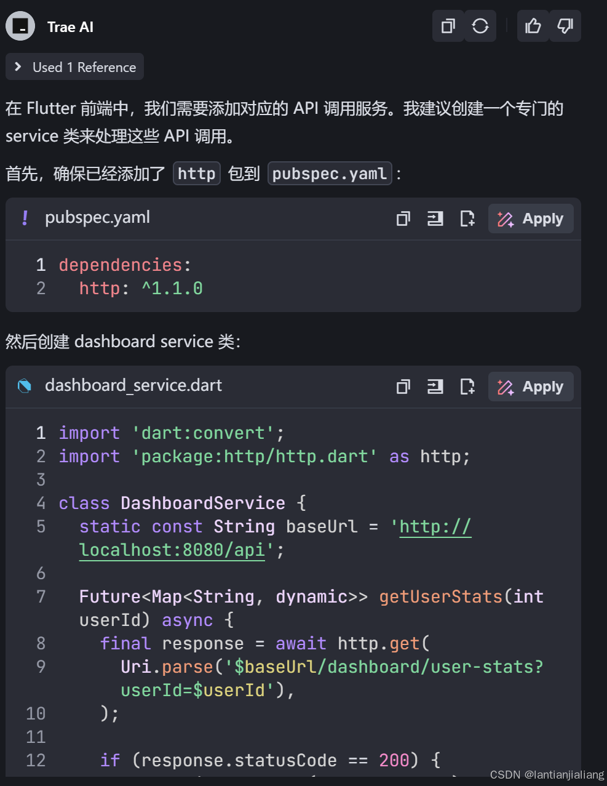The image size is (607, 786).
Task: Click the 'class DashboardService' line
Action: pyautogui.click(x=183, y=503)
